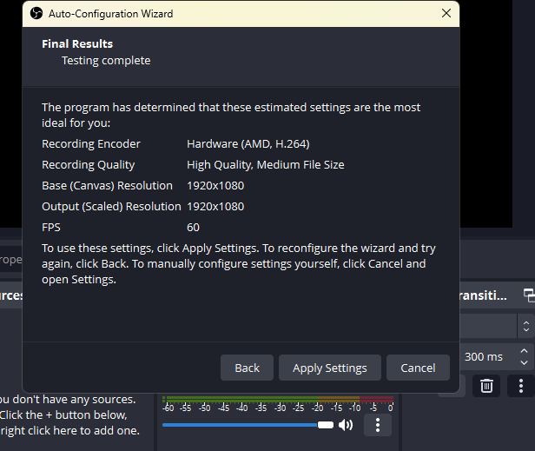Decrease the 300 ms duration value
The height and width of the screenshot is (451, 535).
[x=524, y=362]
